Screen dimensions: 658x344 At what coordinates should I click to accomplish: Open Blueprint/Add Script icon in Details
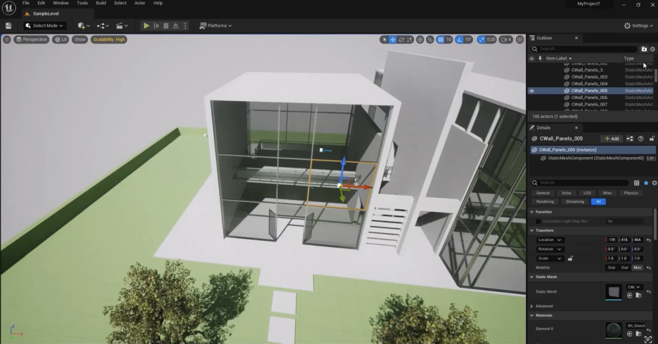pos(629,139)
